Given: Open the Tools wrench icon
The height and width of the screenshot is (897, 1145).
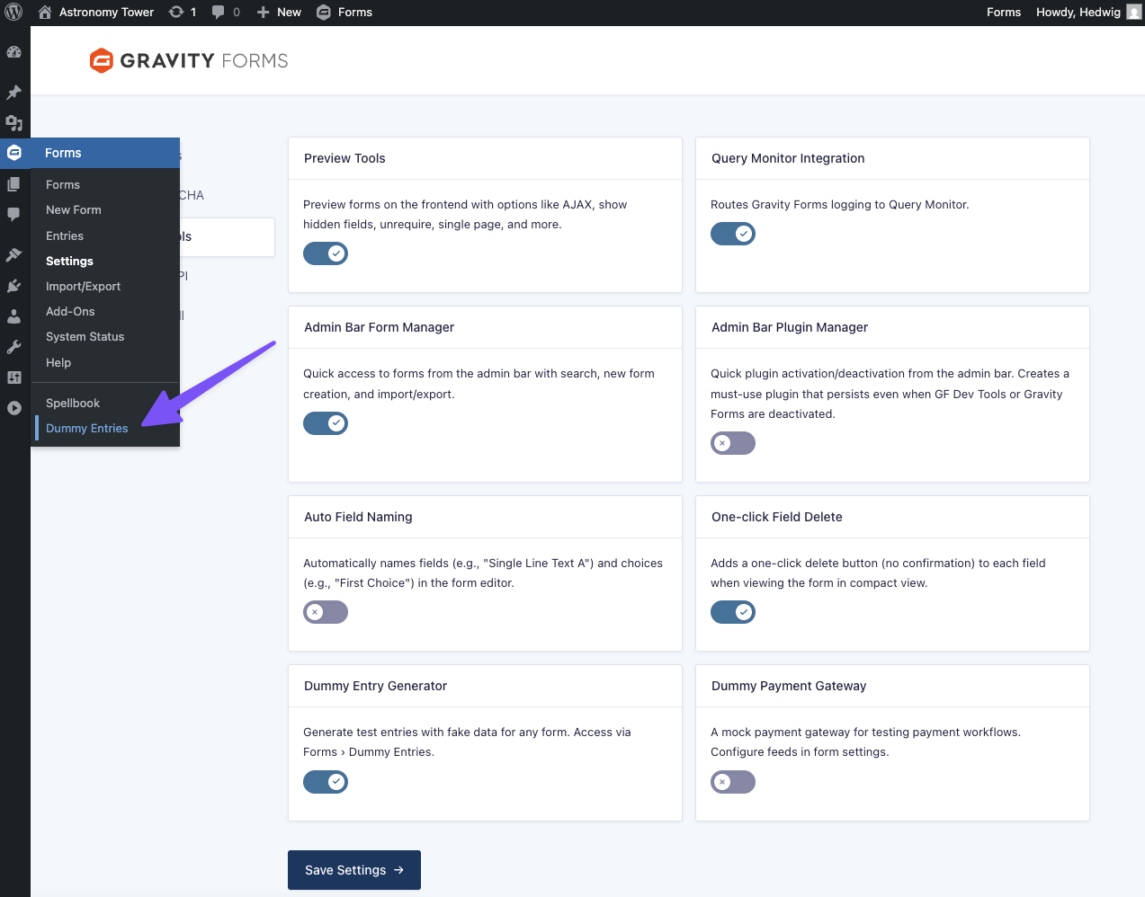Looking at the screenshot, I should (x=13, y=347).
